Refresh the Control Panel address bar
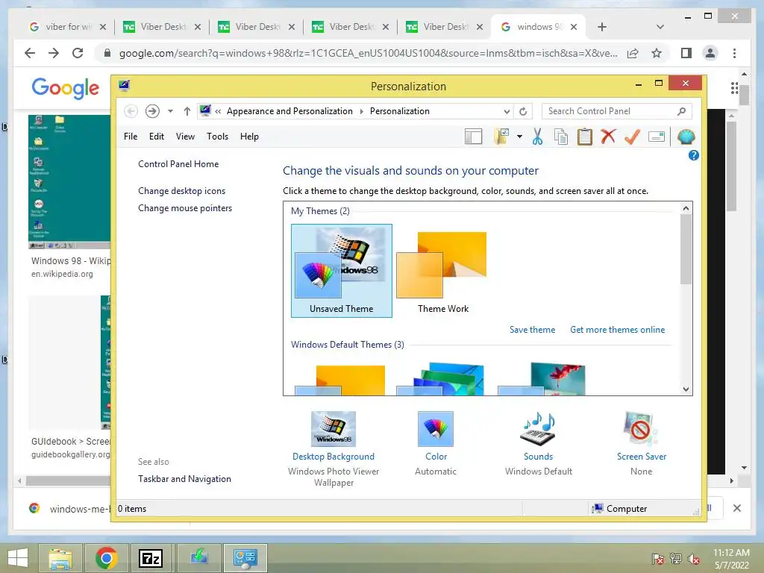Viewport: 764px width, 573px height. pos(523,112)
